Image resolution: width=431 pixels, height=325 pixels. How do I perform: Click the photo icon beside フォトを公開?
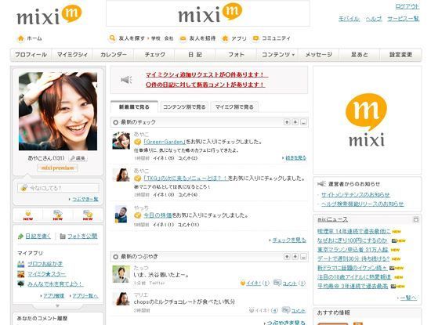click(x=63, y=237)
